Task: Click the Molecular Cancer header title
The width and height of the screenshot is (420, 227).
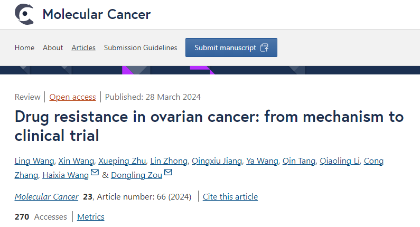Action: coord(97,14)
